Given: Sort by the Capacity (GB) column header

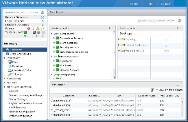Looking at the screenshot, I should click(x=147, y=96).
